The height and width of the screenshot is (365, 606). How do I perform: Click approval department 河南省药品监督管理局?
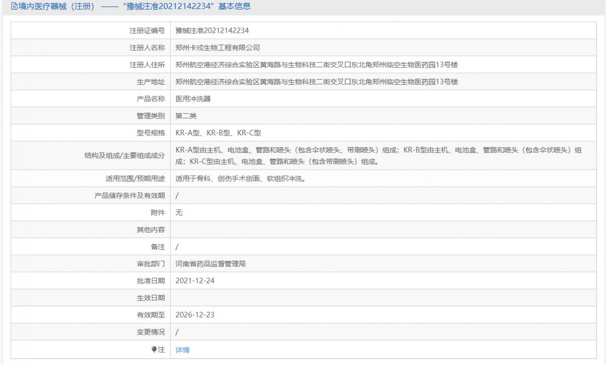tap(210, 264)
